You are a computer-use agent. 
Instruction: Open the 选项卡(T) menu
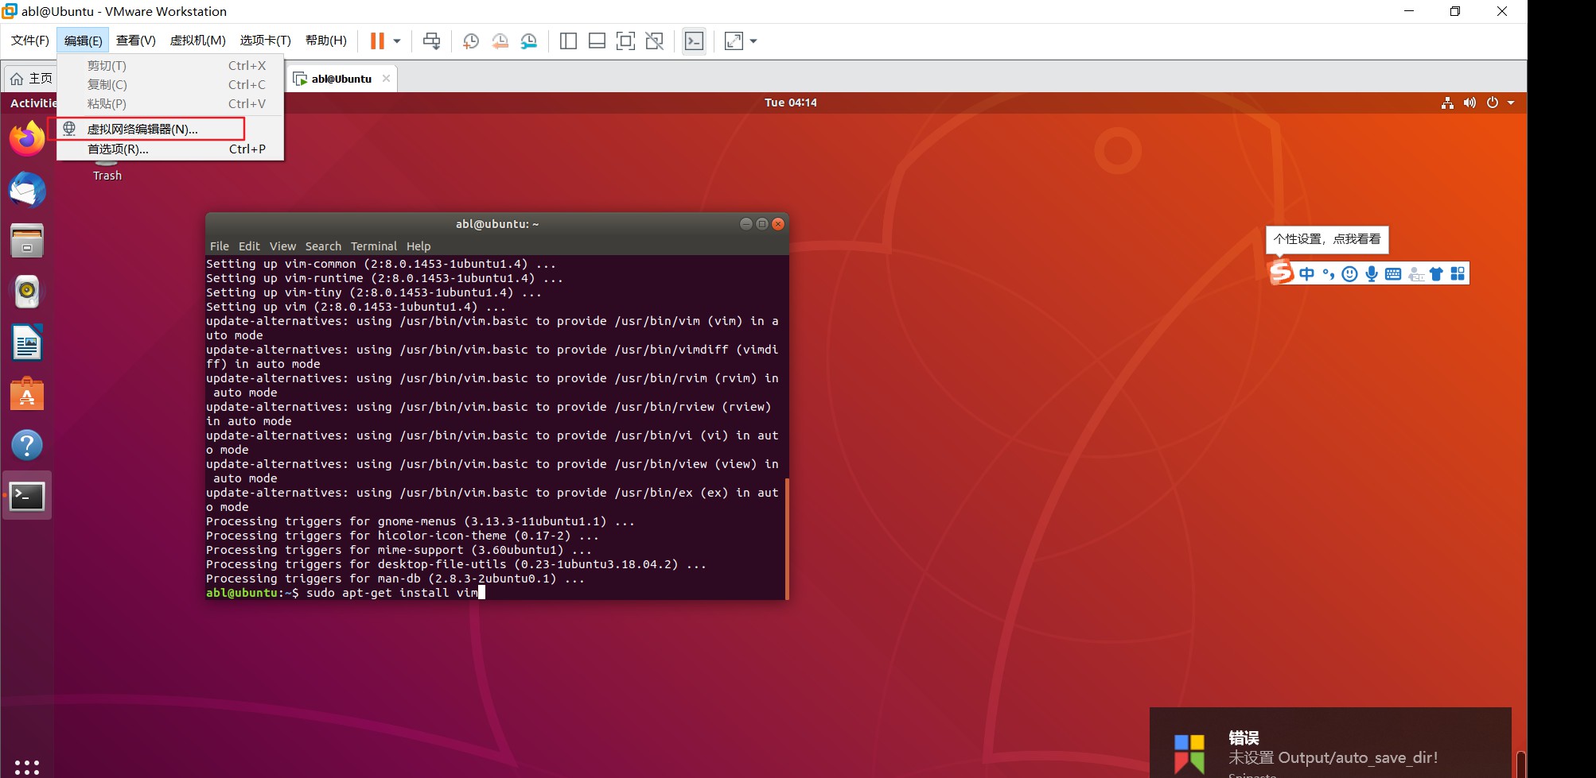coord(266,41)
